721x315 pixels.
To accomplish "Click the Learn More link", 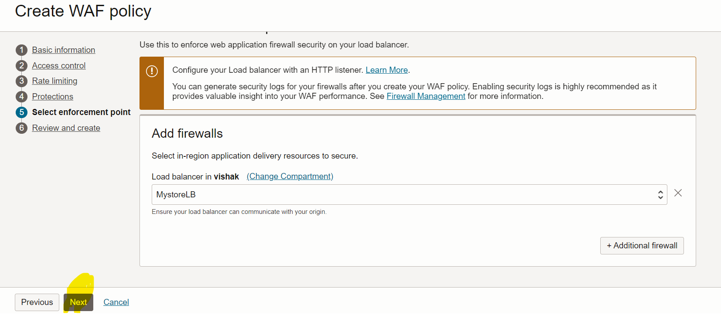I will pos(387,70).
